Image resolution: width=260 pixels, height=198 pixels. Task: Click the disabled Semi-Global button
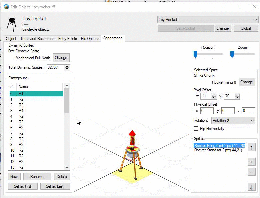186,28
